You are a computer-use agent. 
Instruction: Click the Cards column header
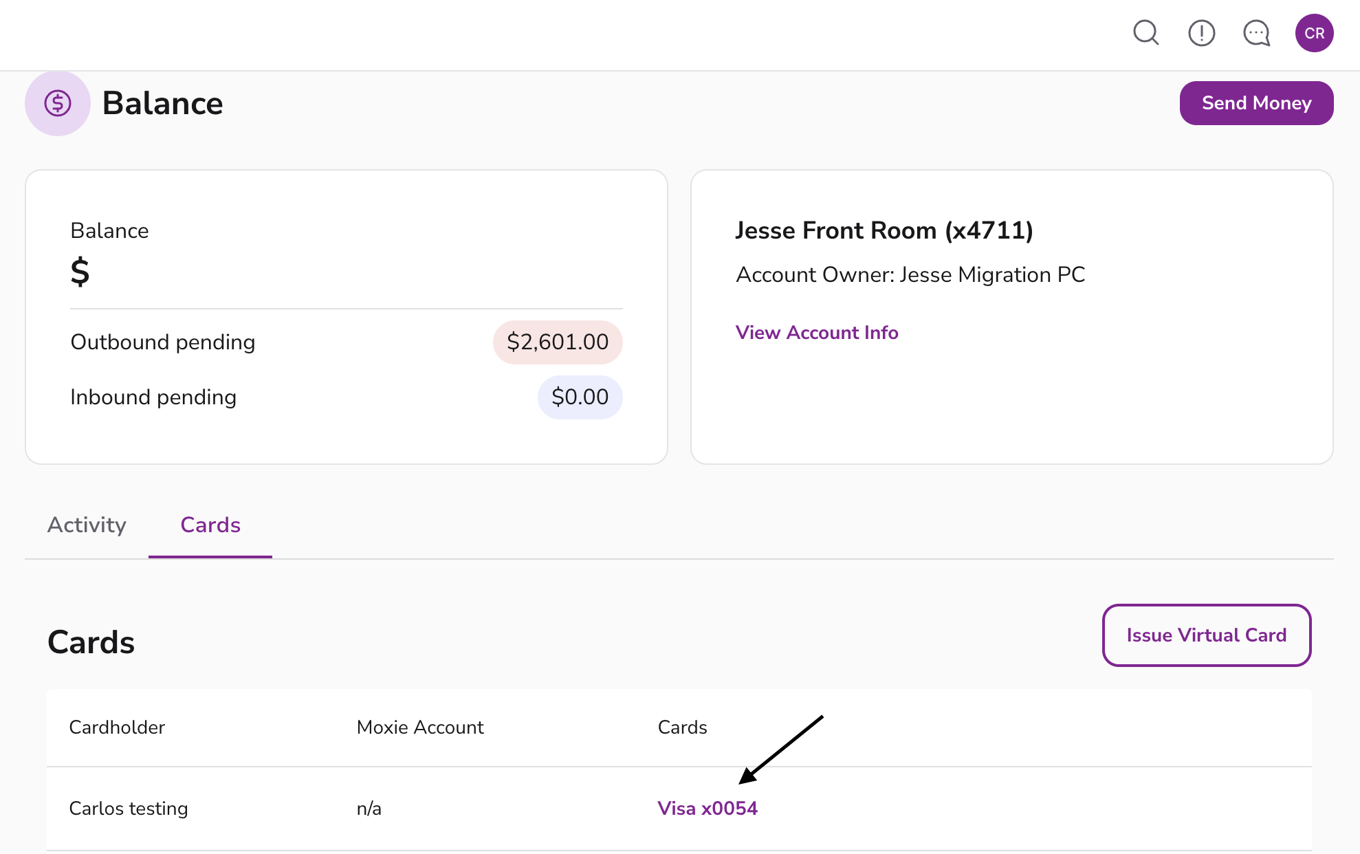coord(682,727)
